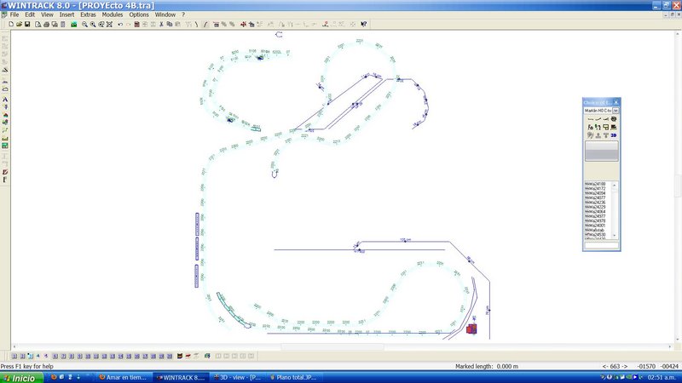Open the ? help menu
The image size is (682, 383).
183,14
